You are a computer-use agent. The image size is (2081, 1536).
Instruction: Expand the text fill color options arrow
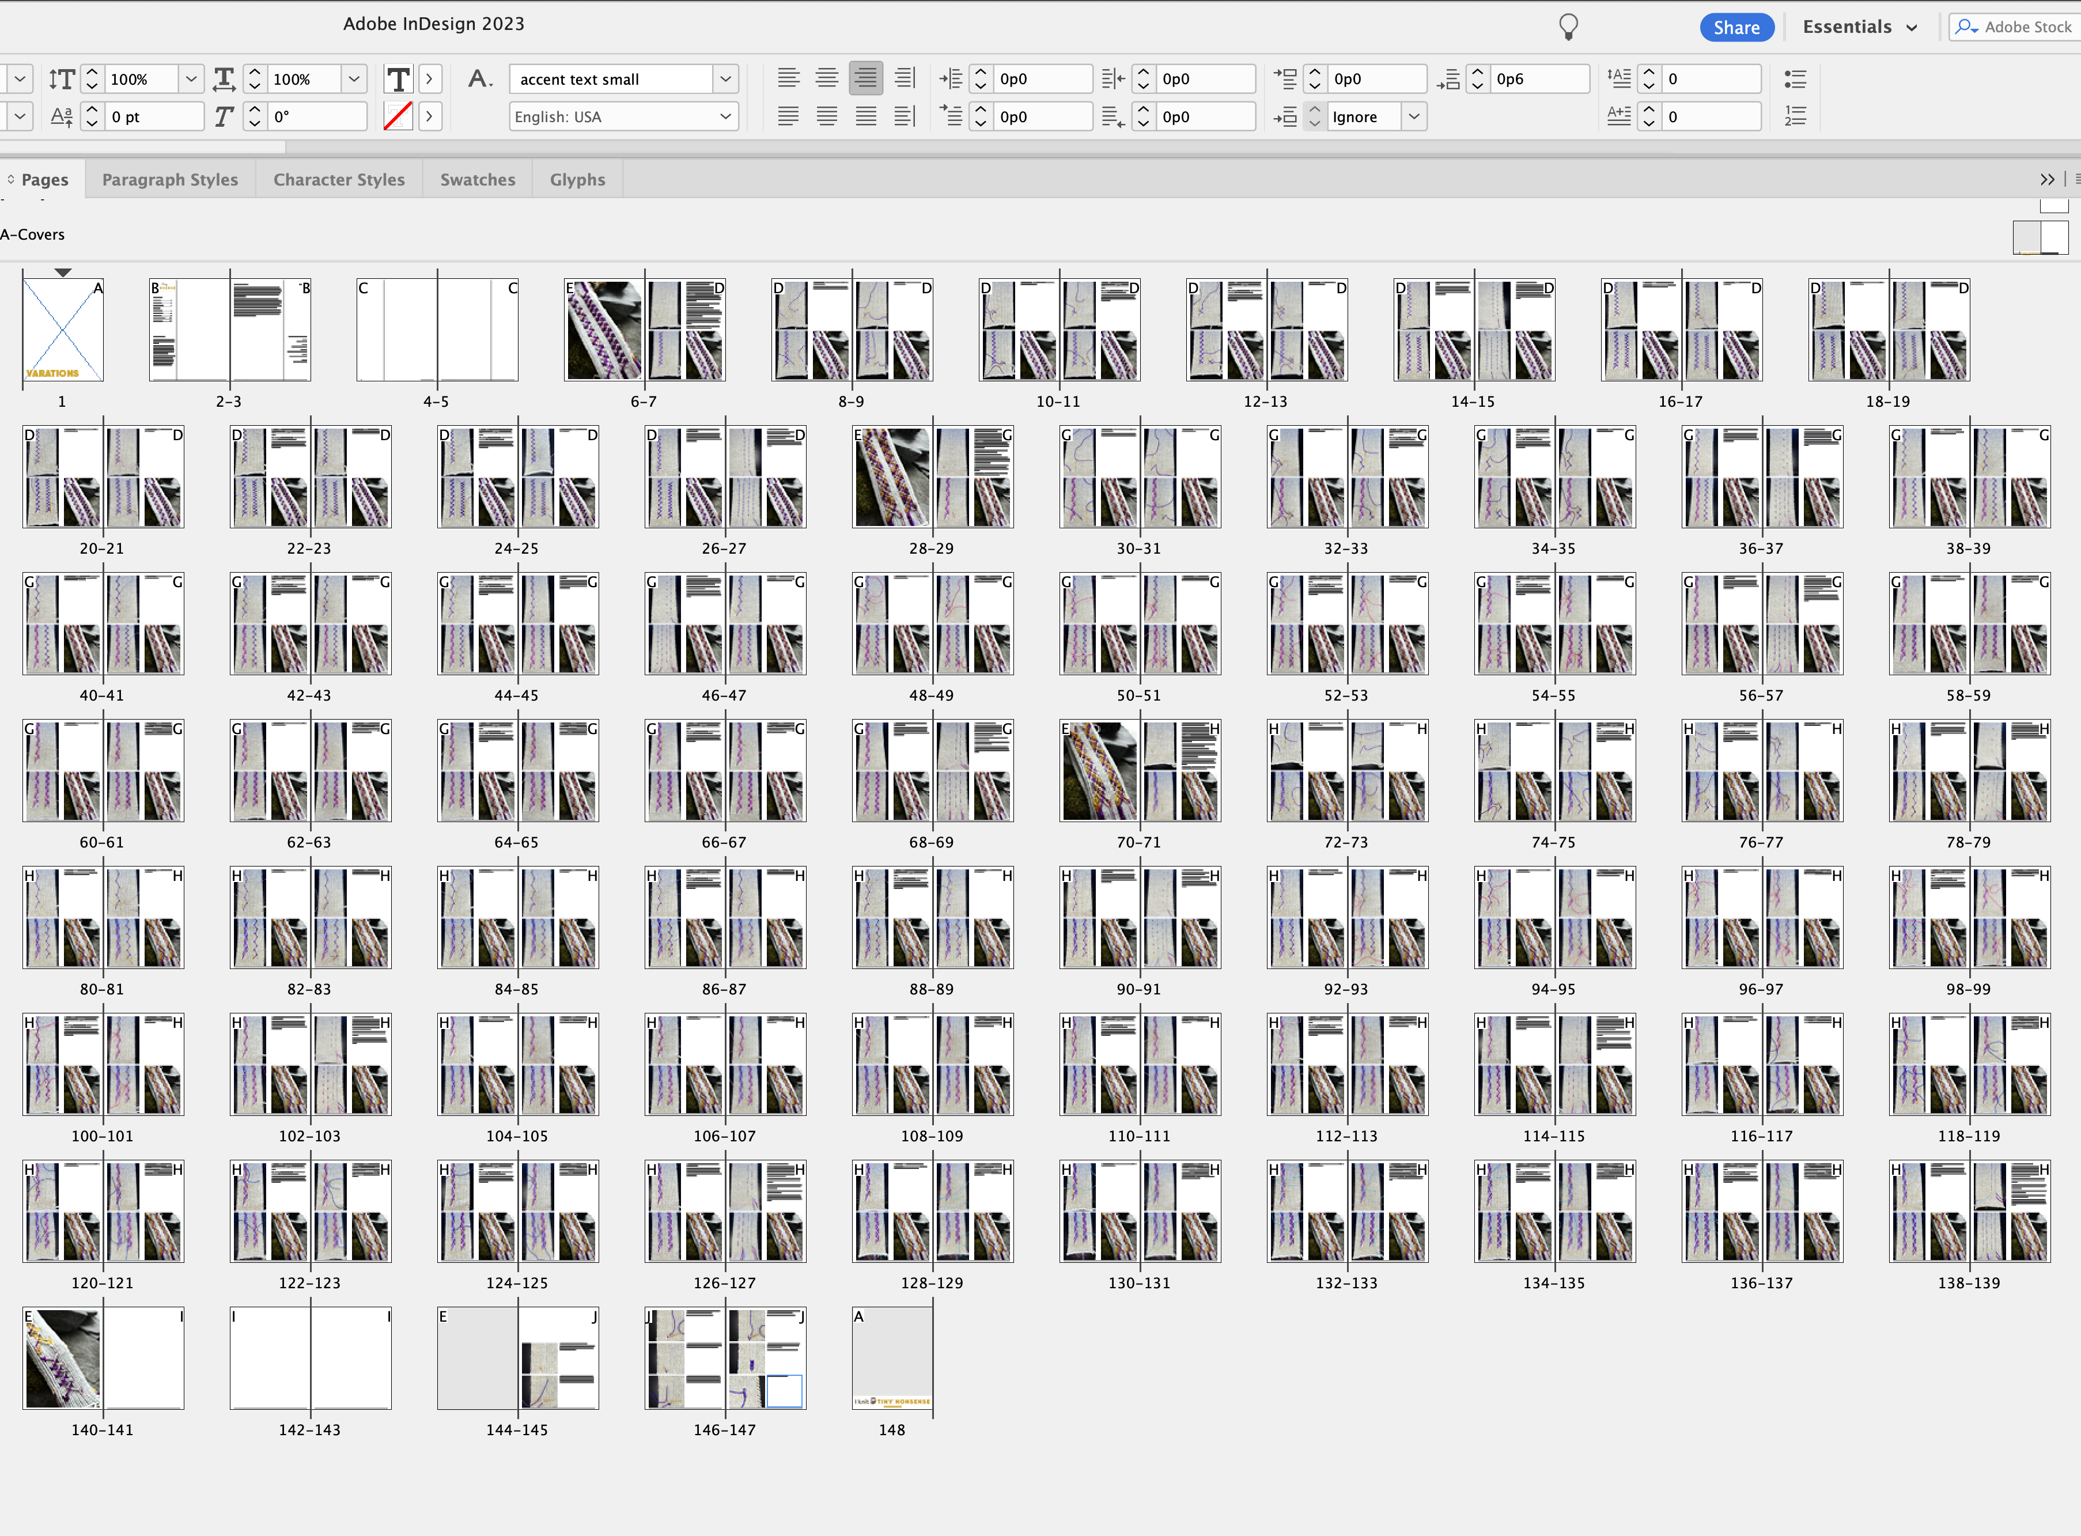[430, 79]
